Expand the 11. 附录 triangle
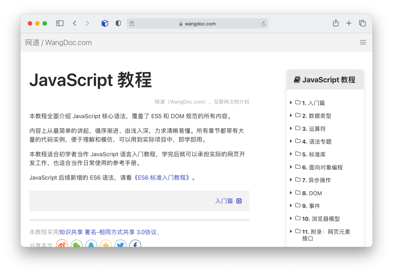Screen dimensions: 393x274 [291, 231]
